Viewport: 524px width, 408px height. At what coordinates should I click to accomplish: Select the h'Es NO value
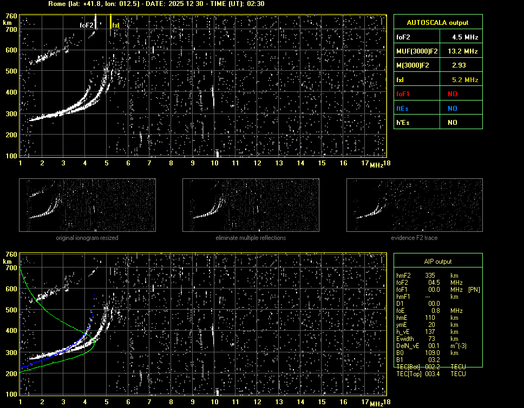452,123
